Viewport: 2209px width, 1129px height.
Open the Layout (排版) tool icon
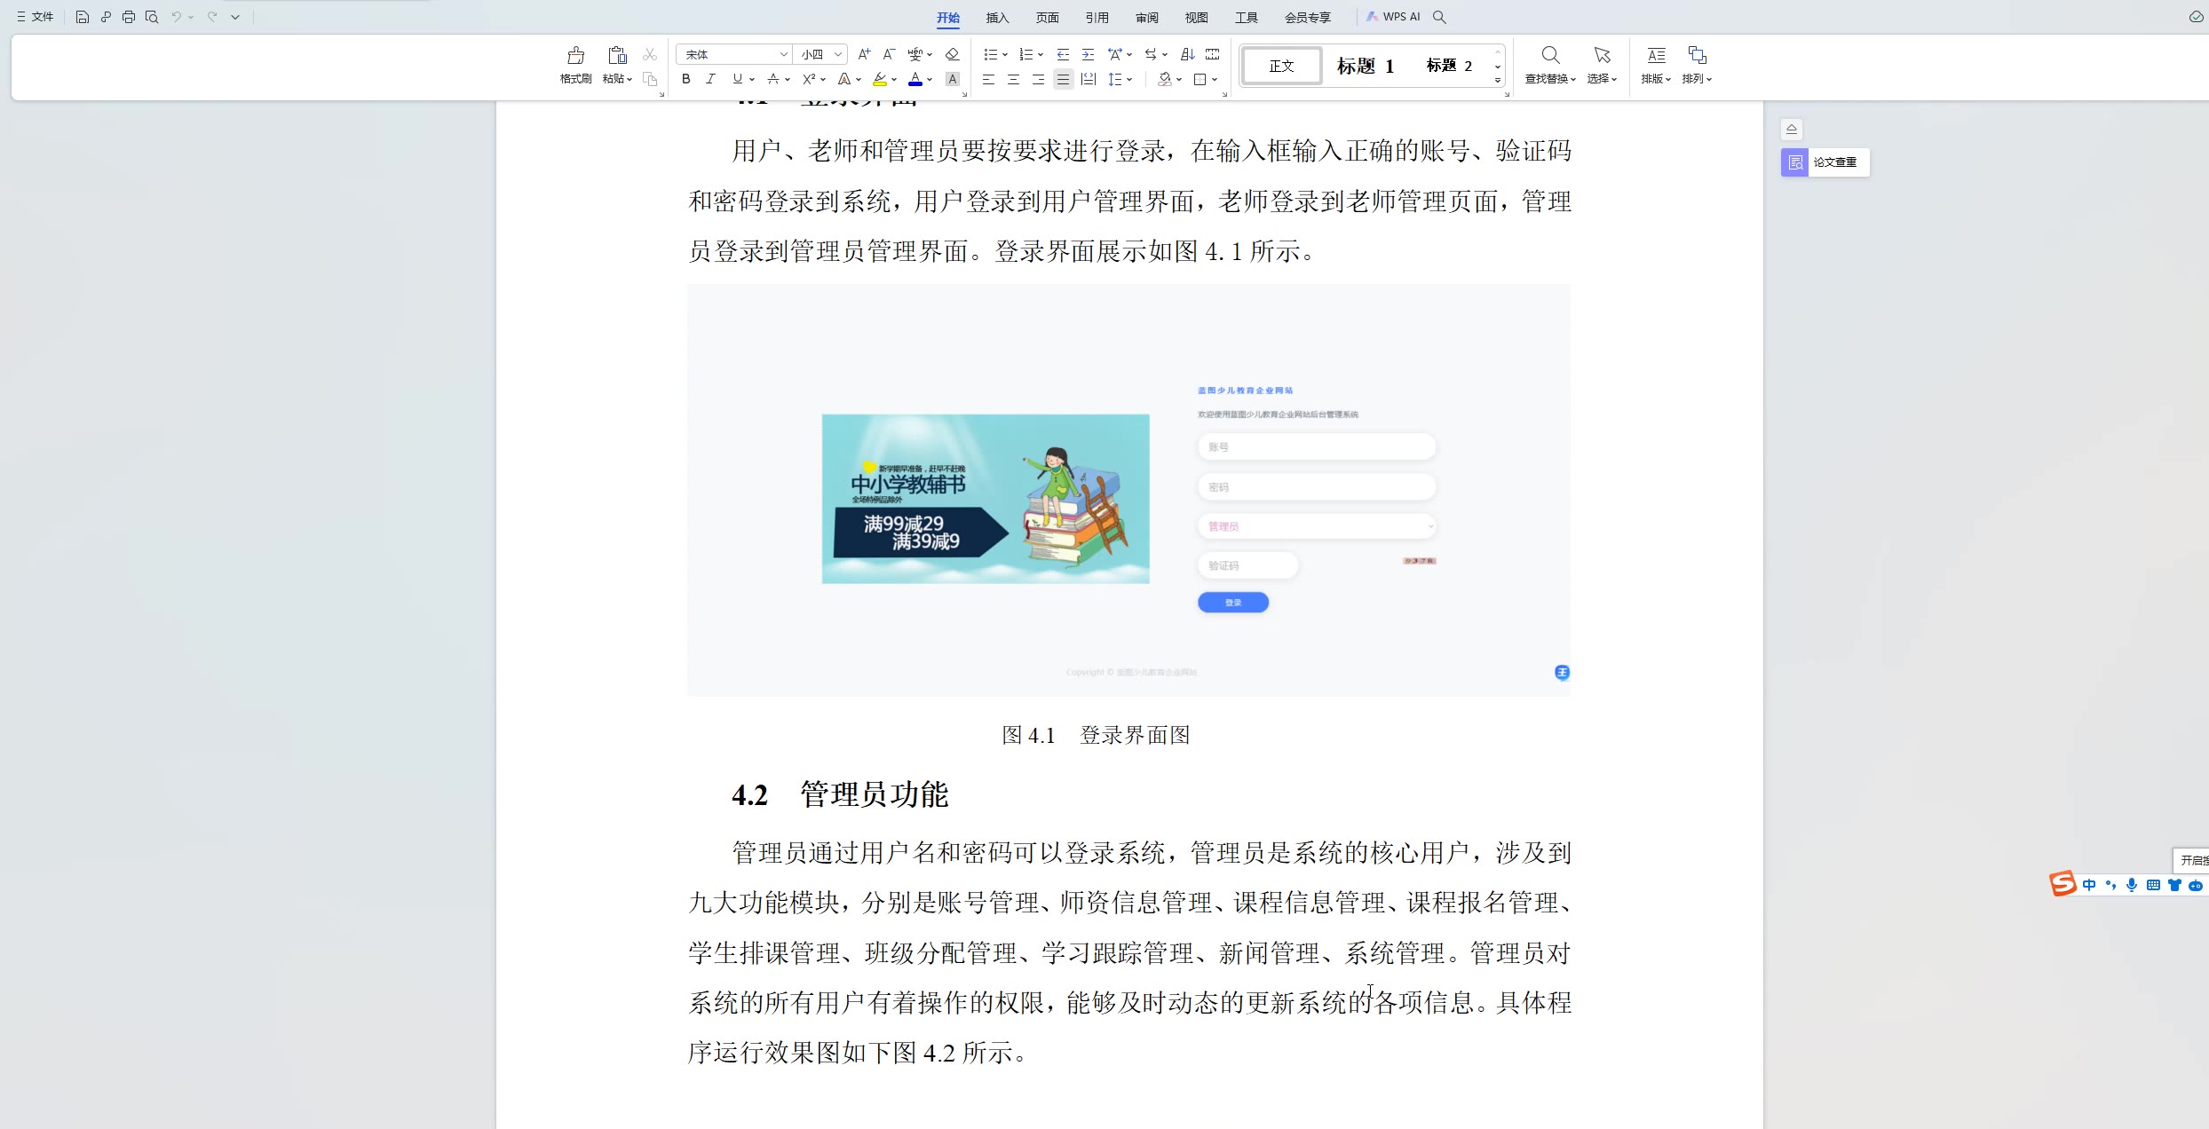click(x=1656, y=55)
